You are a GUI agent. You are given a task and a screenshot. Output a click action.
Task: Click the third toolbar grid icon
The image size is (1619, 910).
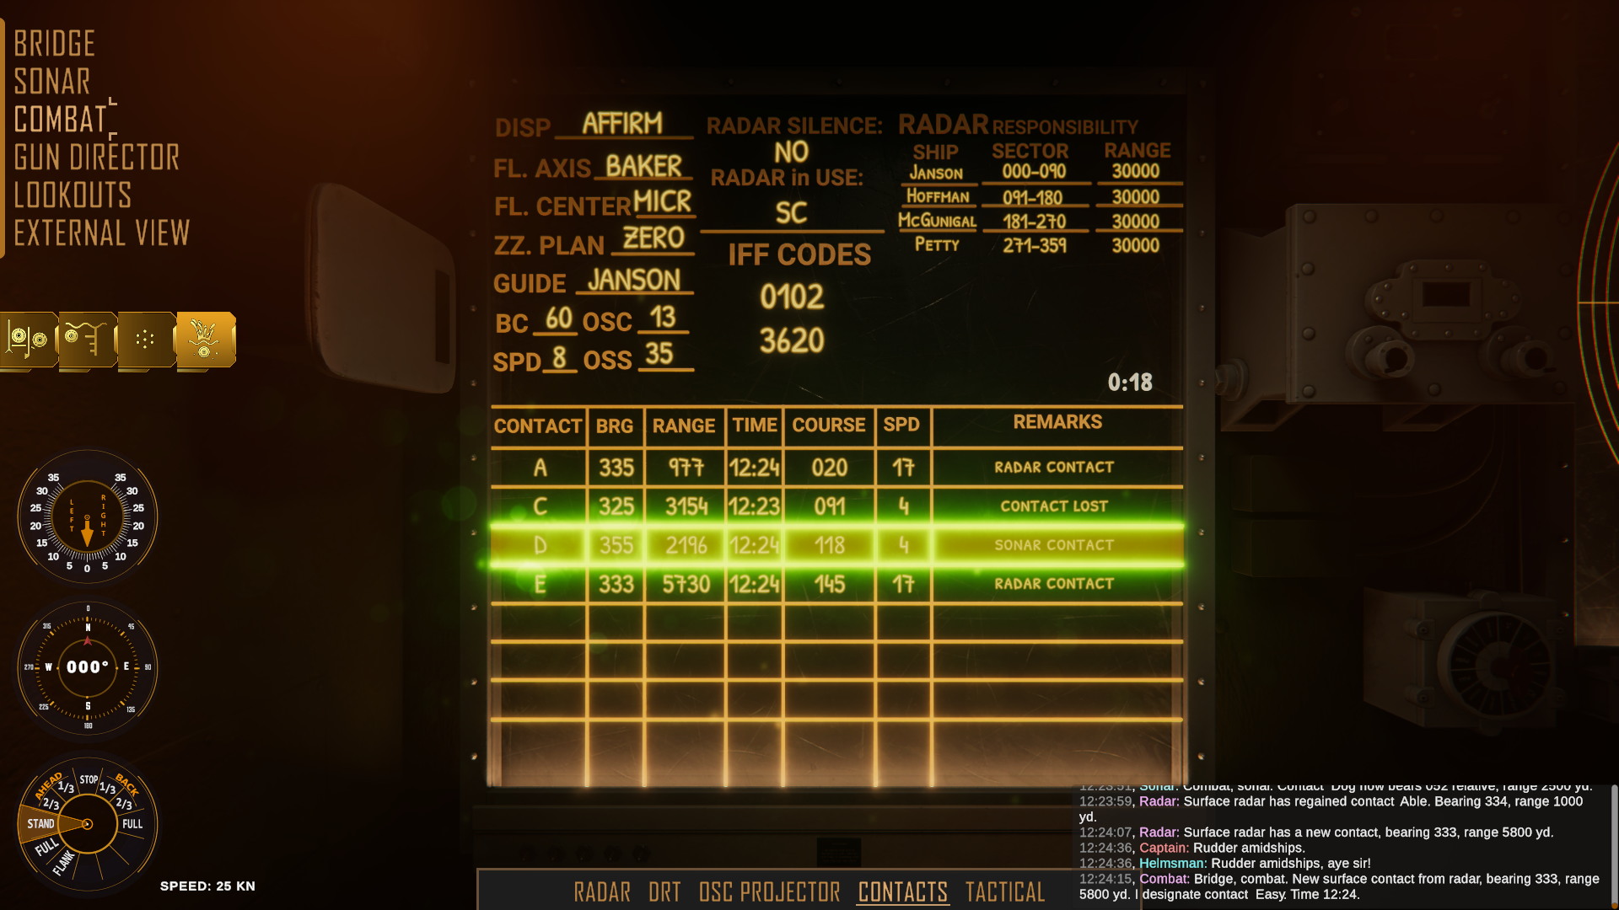pyautogui.click(x=146, y=339)
